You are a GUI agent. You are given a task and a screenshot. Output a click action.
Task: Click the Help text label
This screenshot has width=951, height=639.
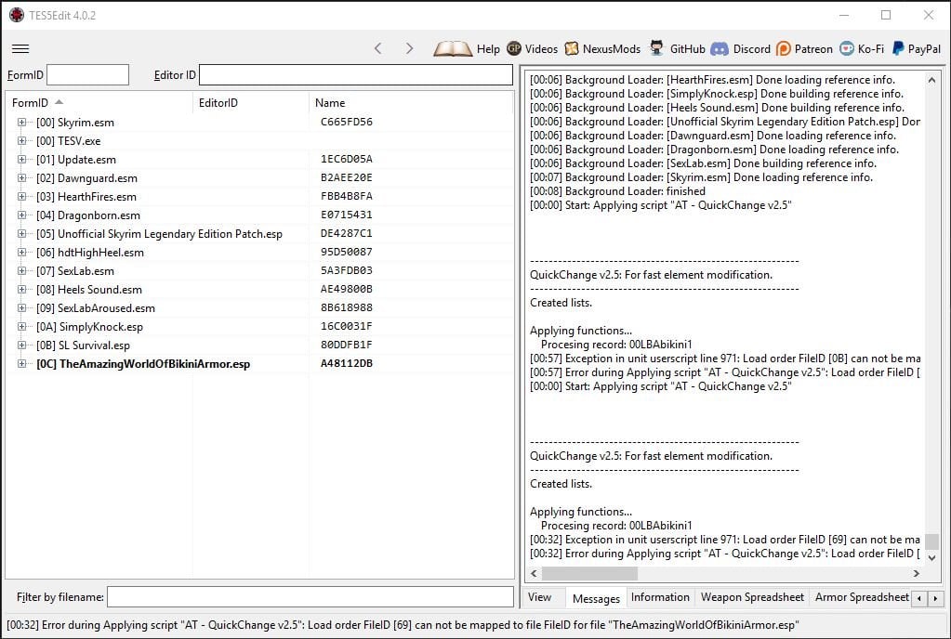488,49
